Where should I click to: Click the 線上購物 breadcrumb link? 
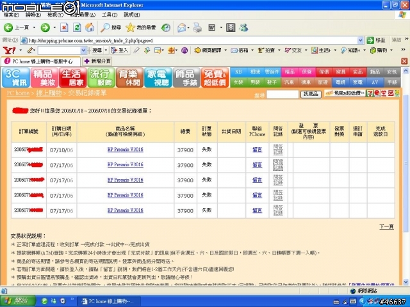pos(49,93)
